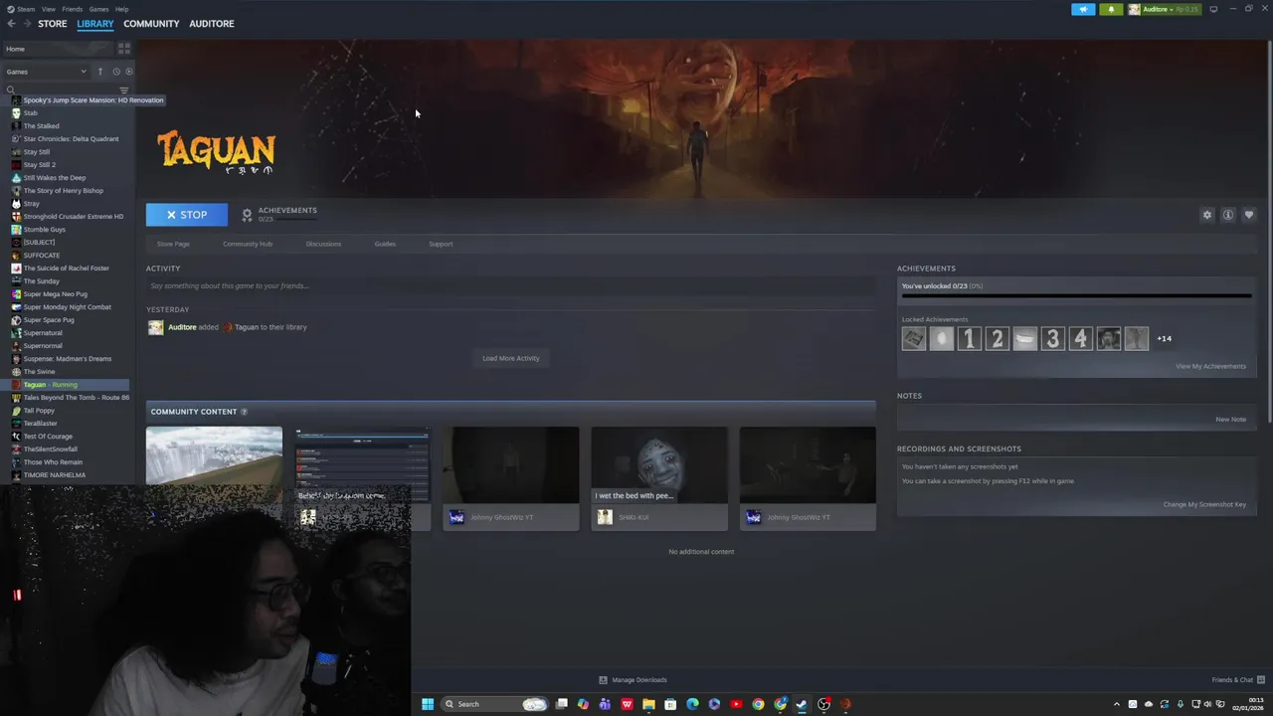
Task: Open the Friends menu
Action: (73, 9)
